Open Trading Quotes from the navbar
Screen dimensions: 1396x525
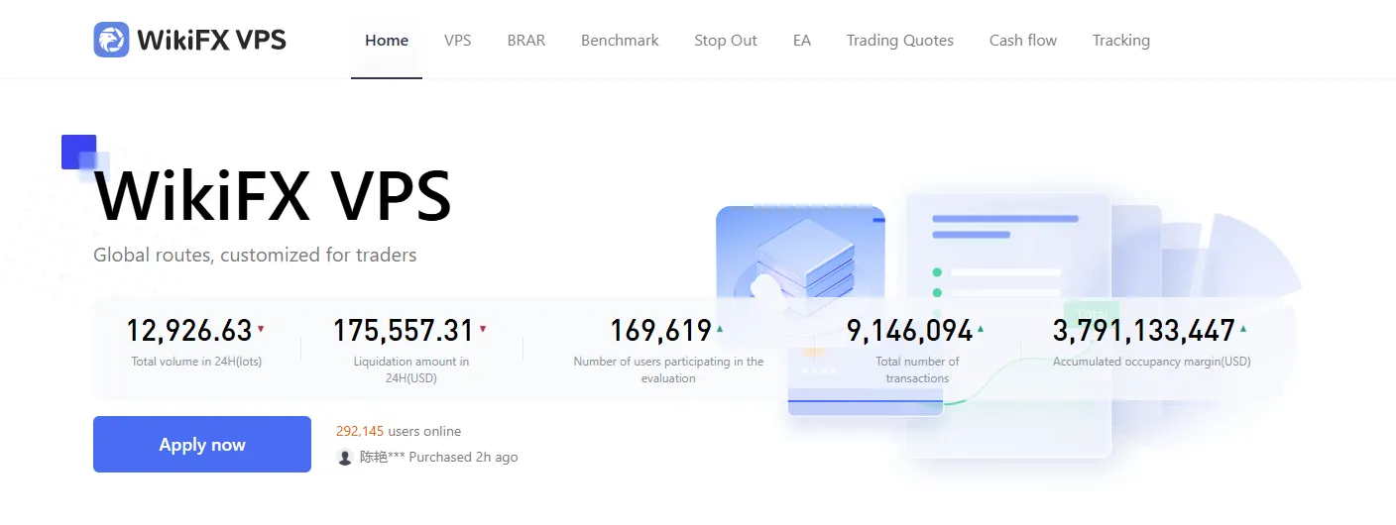coord(900,41)
